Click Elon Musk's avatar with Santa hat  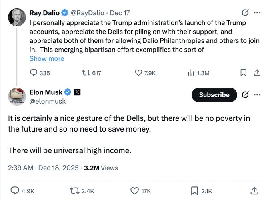tap(17, 96)
